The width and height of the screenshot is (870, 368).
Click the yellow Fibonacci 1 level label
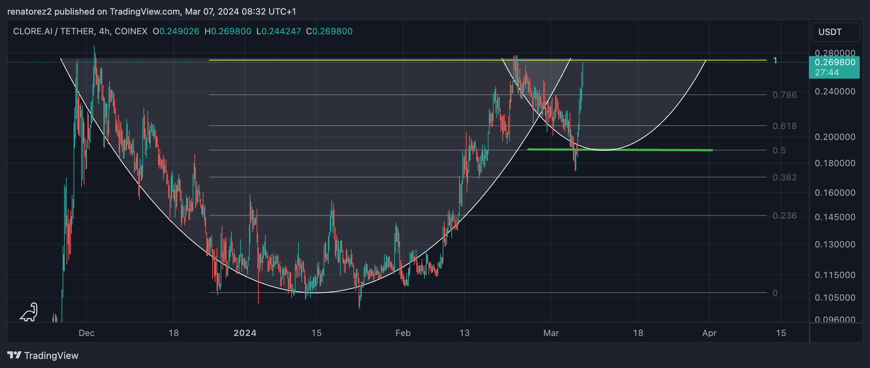775,60
